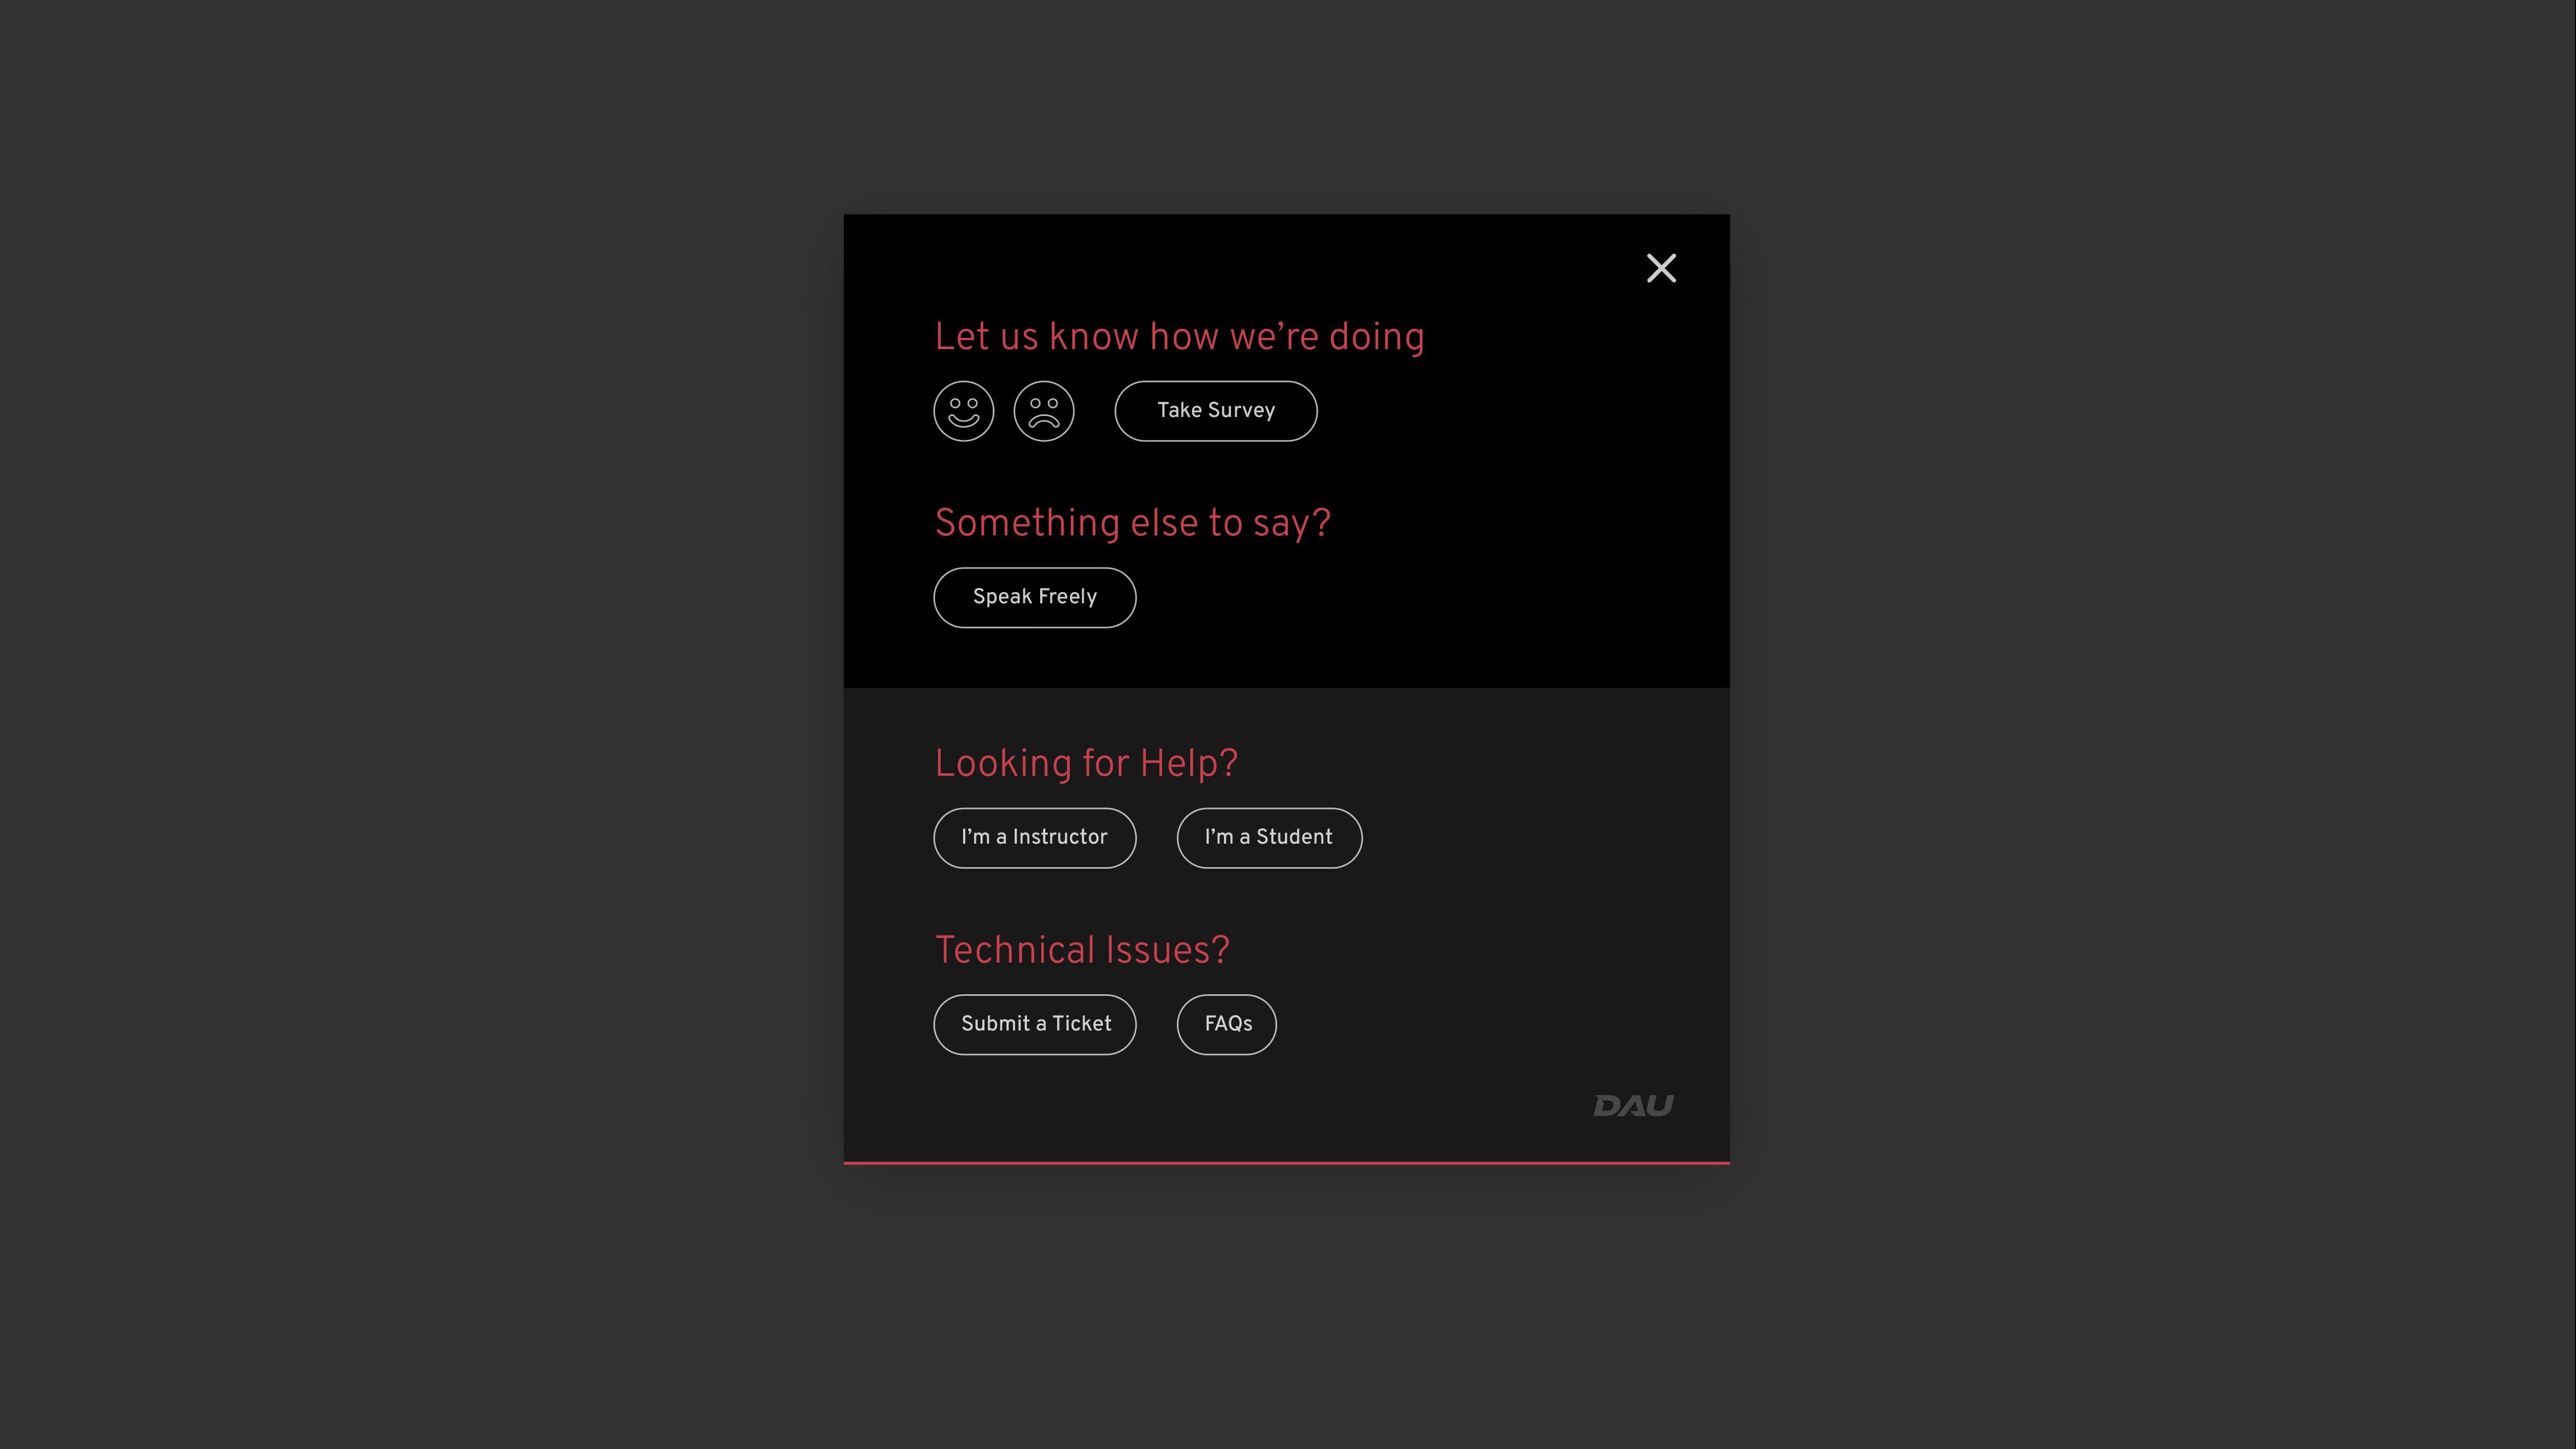Image resolution: width=2576 pixels, height=1449 pixels.
Task: Open the Take Survey button
Action: pyautogui.click(x=1216, y=411)
